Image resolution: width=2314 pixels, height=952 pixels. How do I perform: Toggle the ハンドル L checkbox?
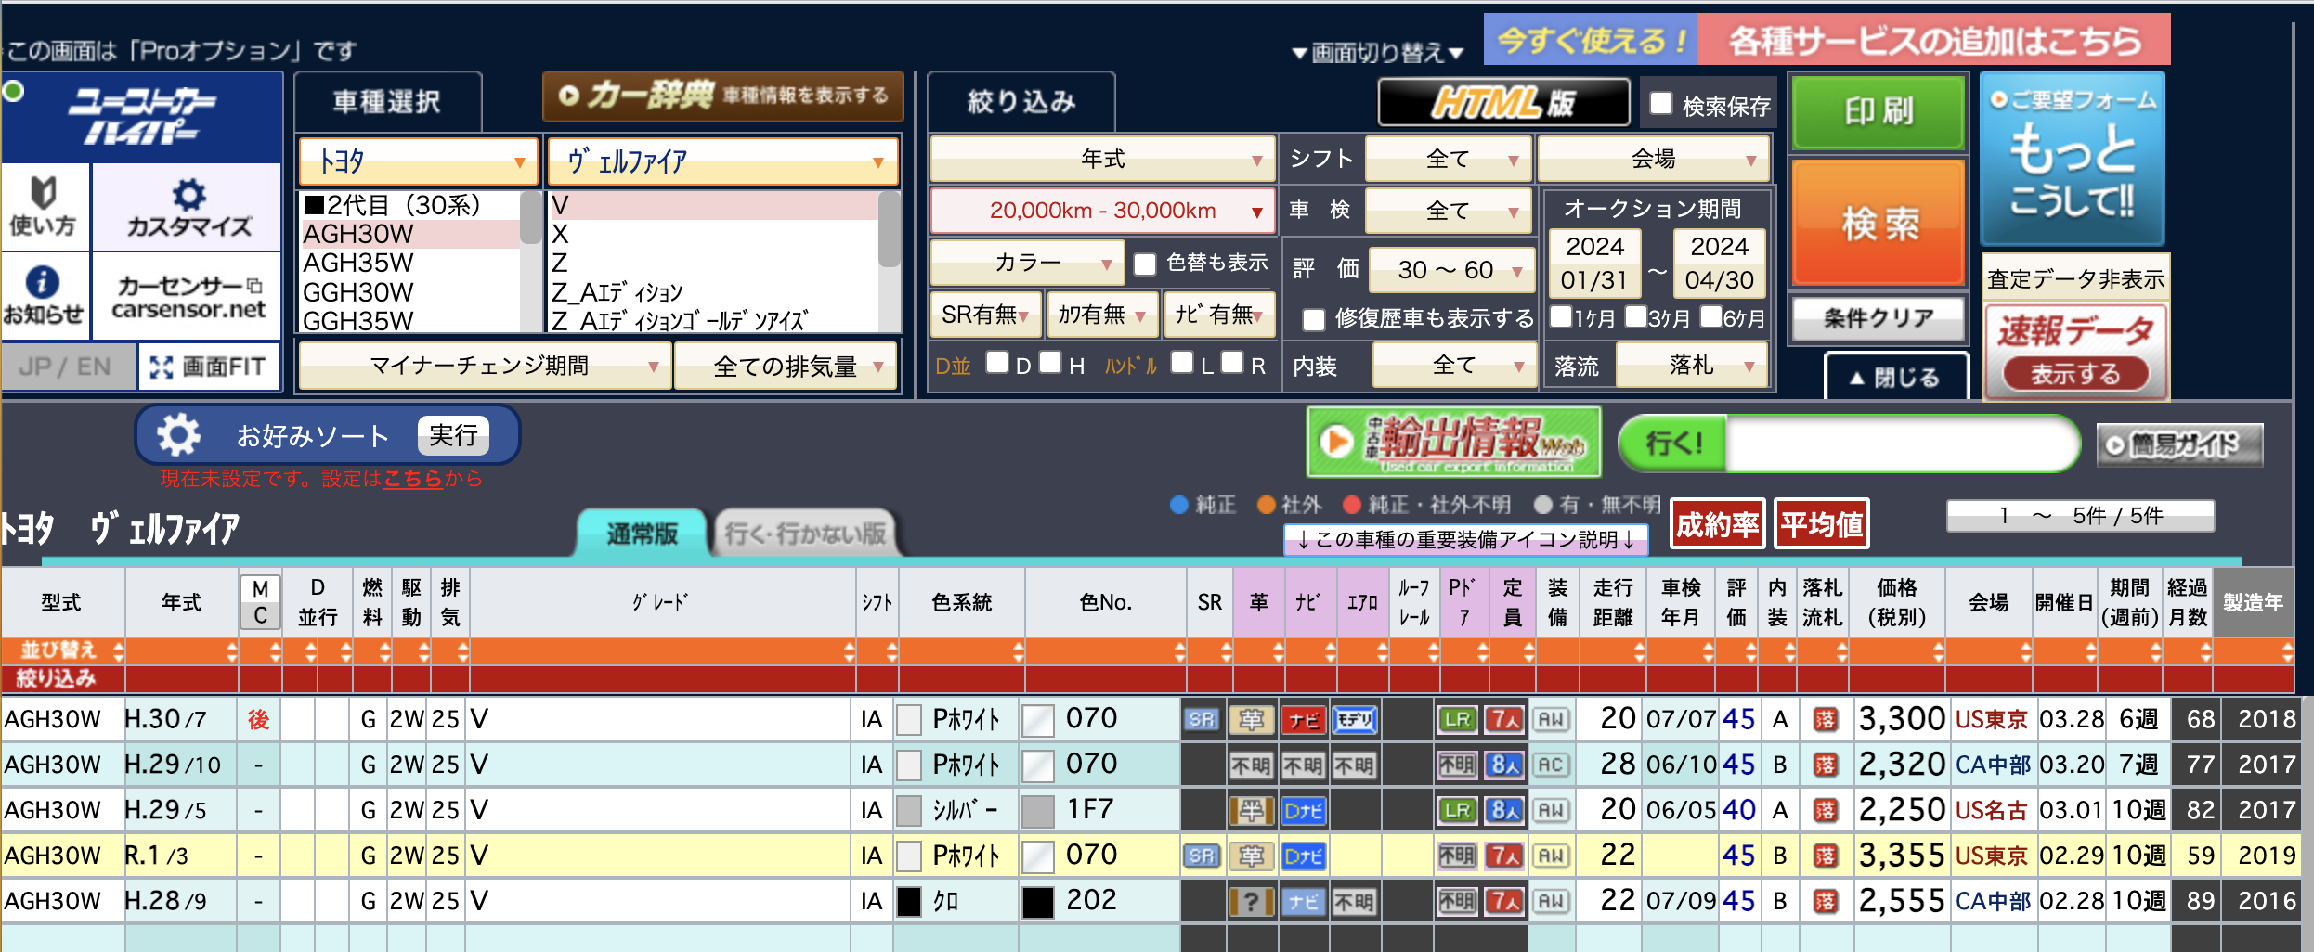coord(1181,362)
